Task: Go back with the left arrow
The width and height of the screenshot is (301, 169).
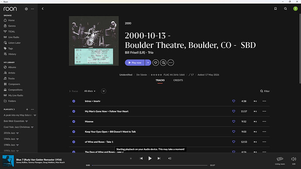Action: [x=43, y=9]
